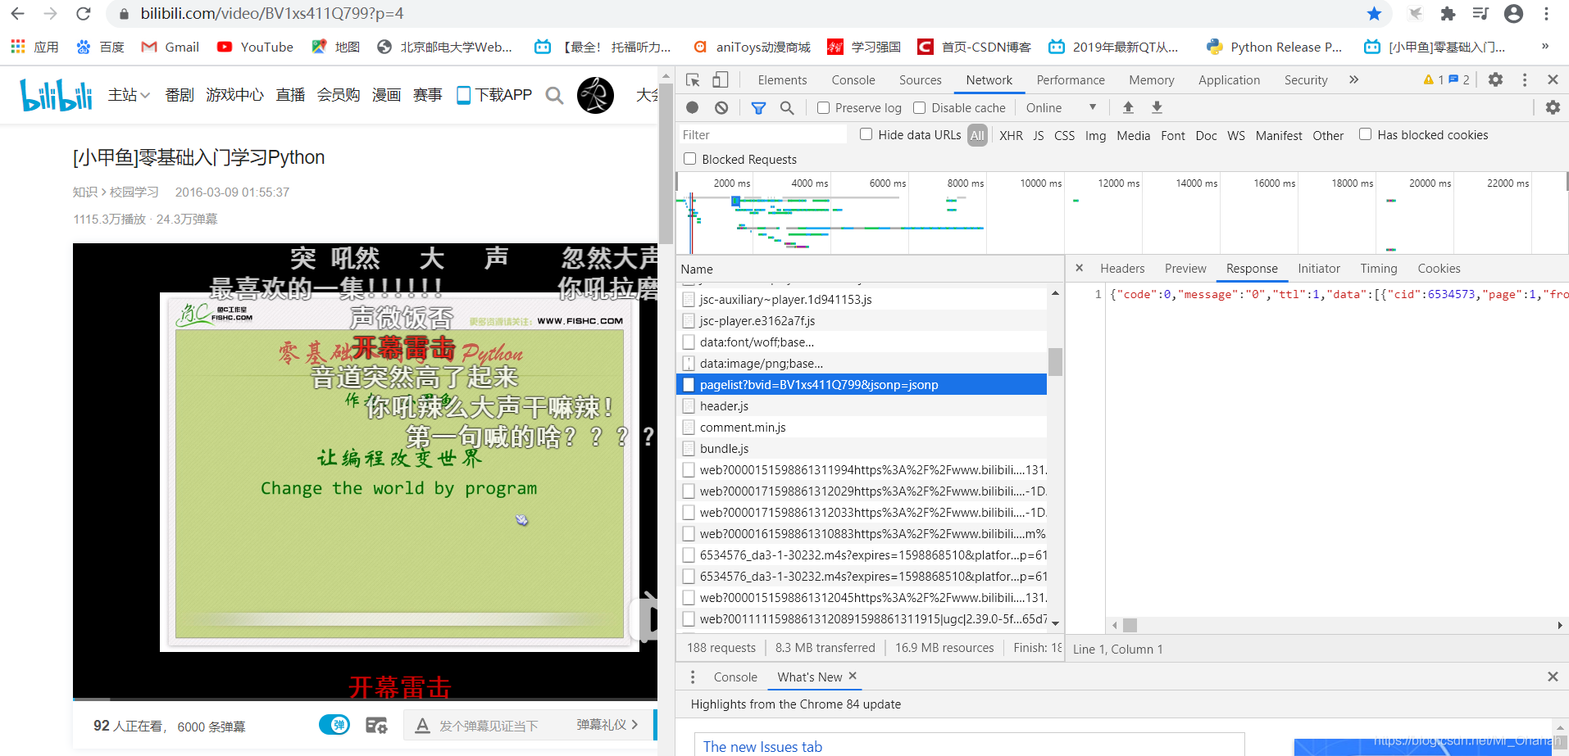Click the browser reload icon
1569x756 pixels.
coord(83,14)
